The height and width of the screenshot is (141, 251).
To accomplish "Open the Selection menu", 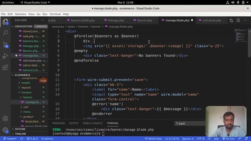I will click(x=20, y=14).
